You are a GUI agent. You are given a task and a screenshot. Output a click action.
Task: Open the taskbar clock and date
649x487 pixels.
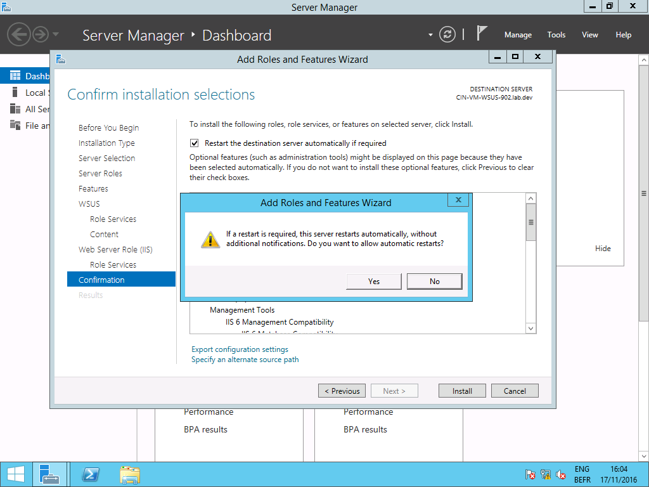pos(619,474)
